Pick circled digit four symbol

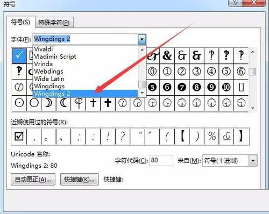pos(211,72)
